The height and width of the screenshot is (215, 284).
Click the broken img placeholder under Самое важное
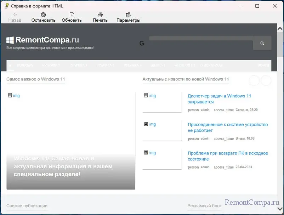pos(14,96)
